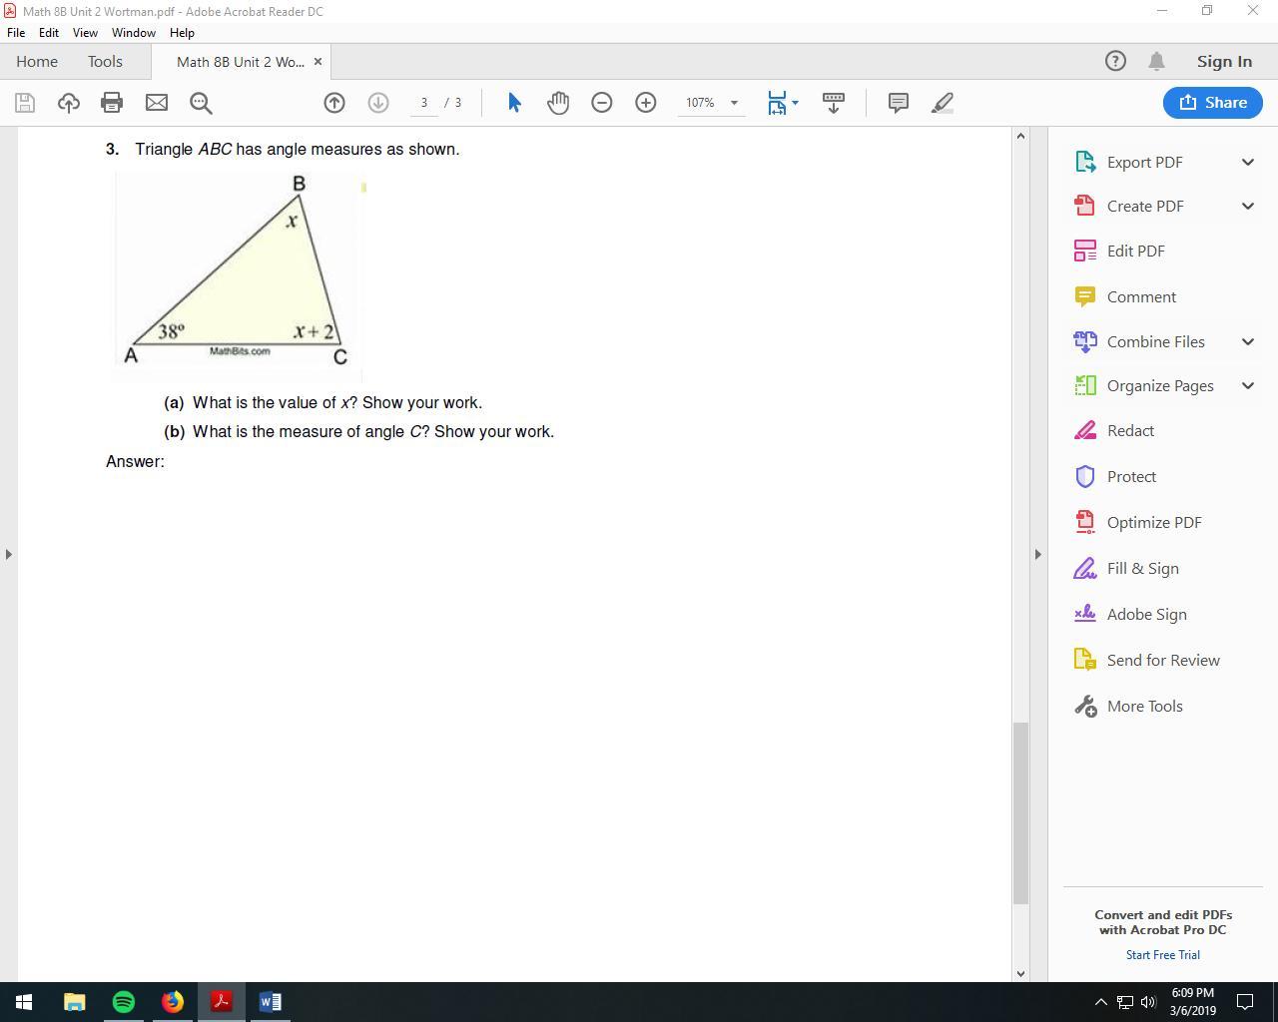Open the 107% zoom level dropdown
1278x1022 pixels.
(x=734, y=103)
